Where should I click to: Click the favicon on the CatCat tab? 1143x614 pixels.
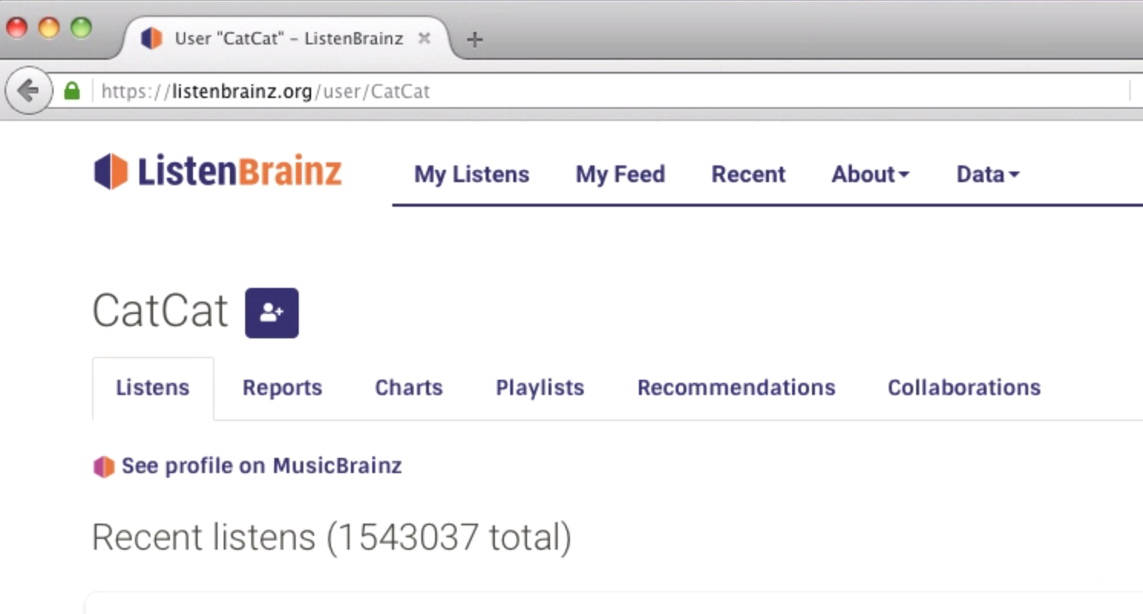click(x=152, y=38)
